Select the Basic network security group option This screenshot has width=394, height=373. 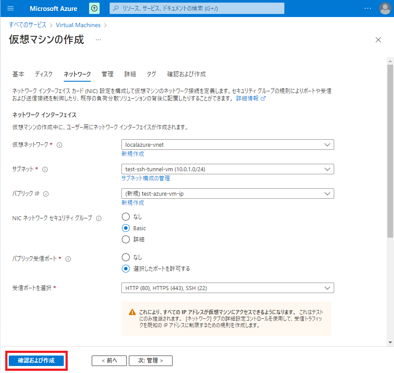[126, 228]
